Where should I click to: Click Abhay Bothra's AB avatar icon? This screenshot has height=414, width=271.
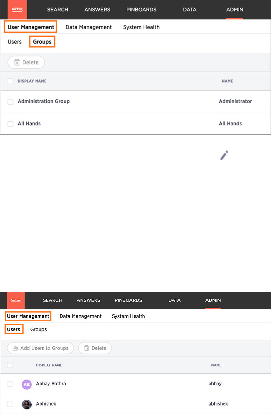pyautogui.click(x=27, y=384)
